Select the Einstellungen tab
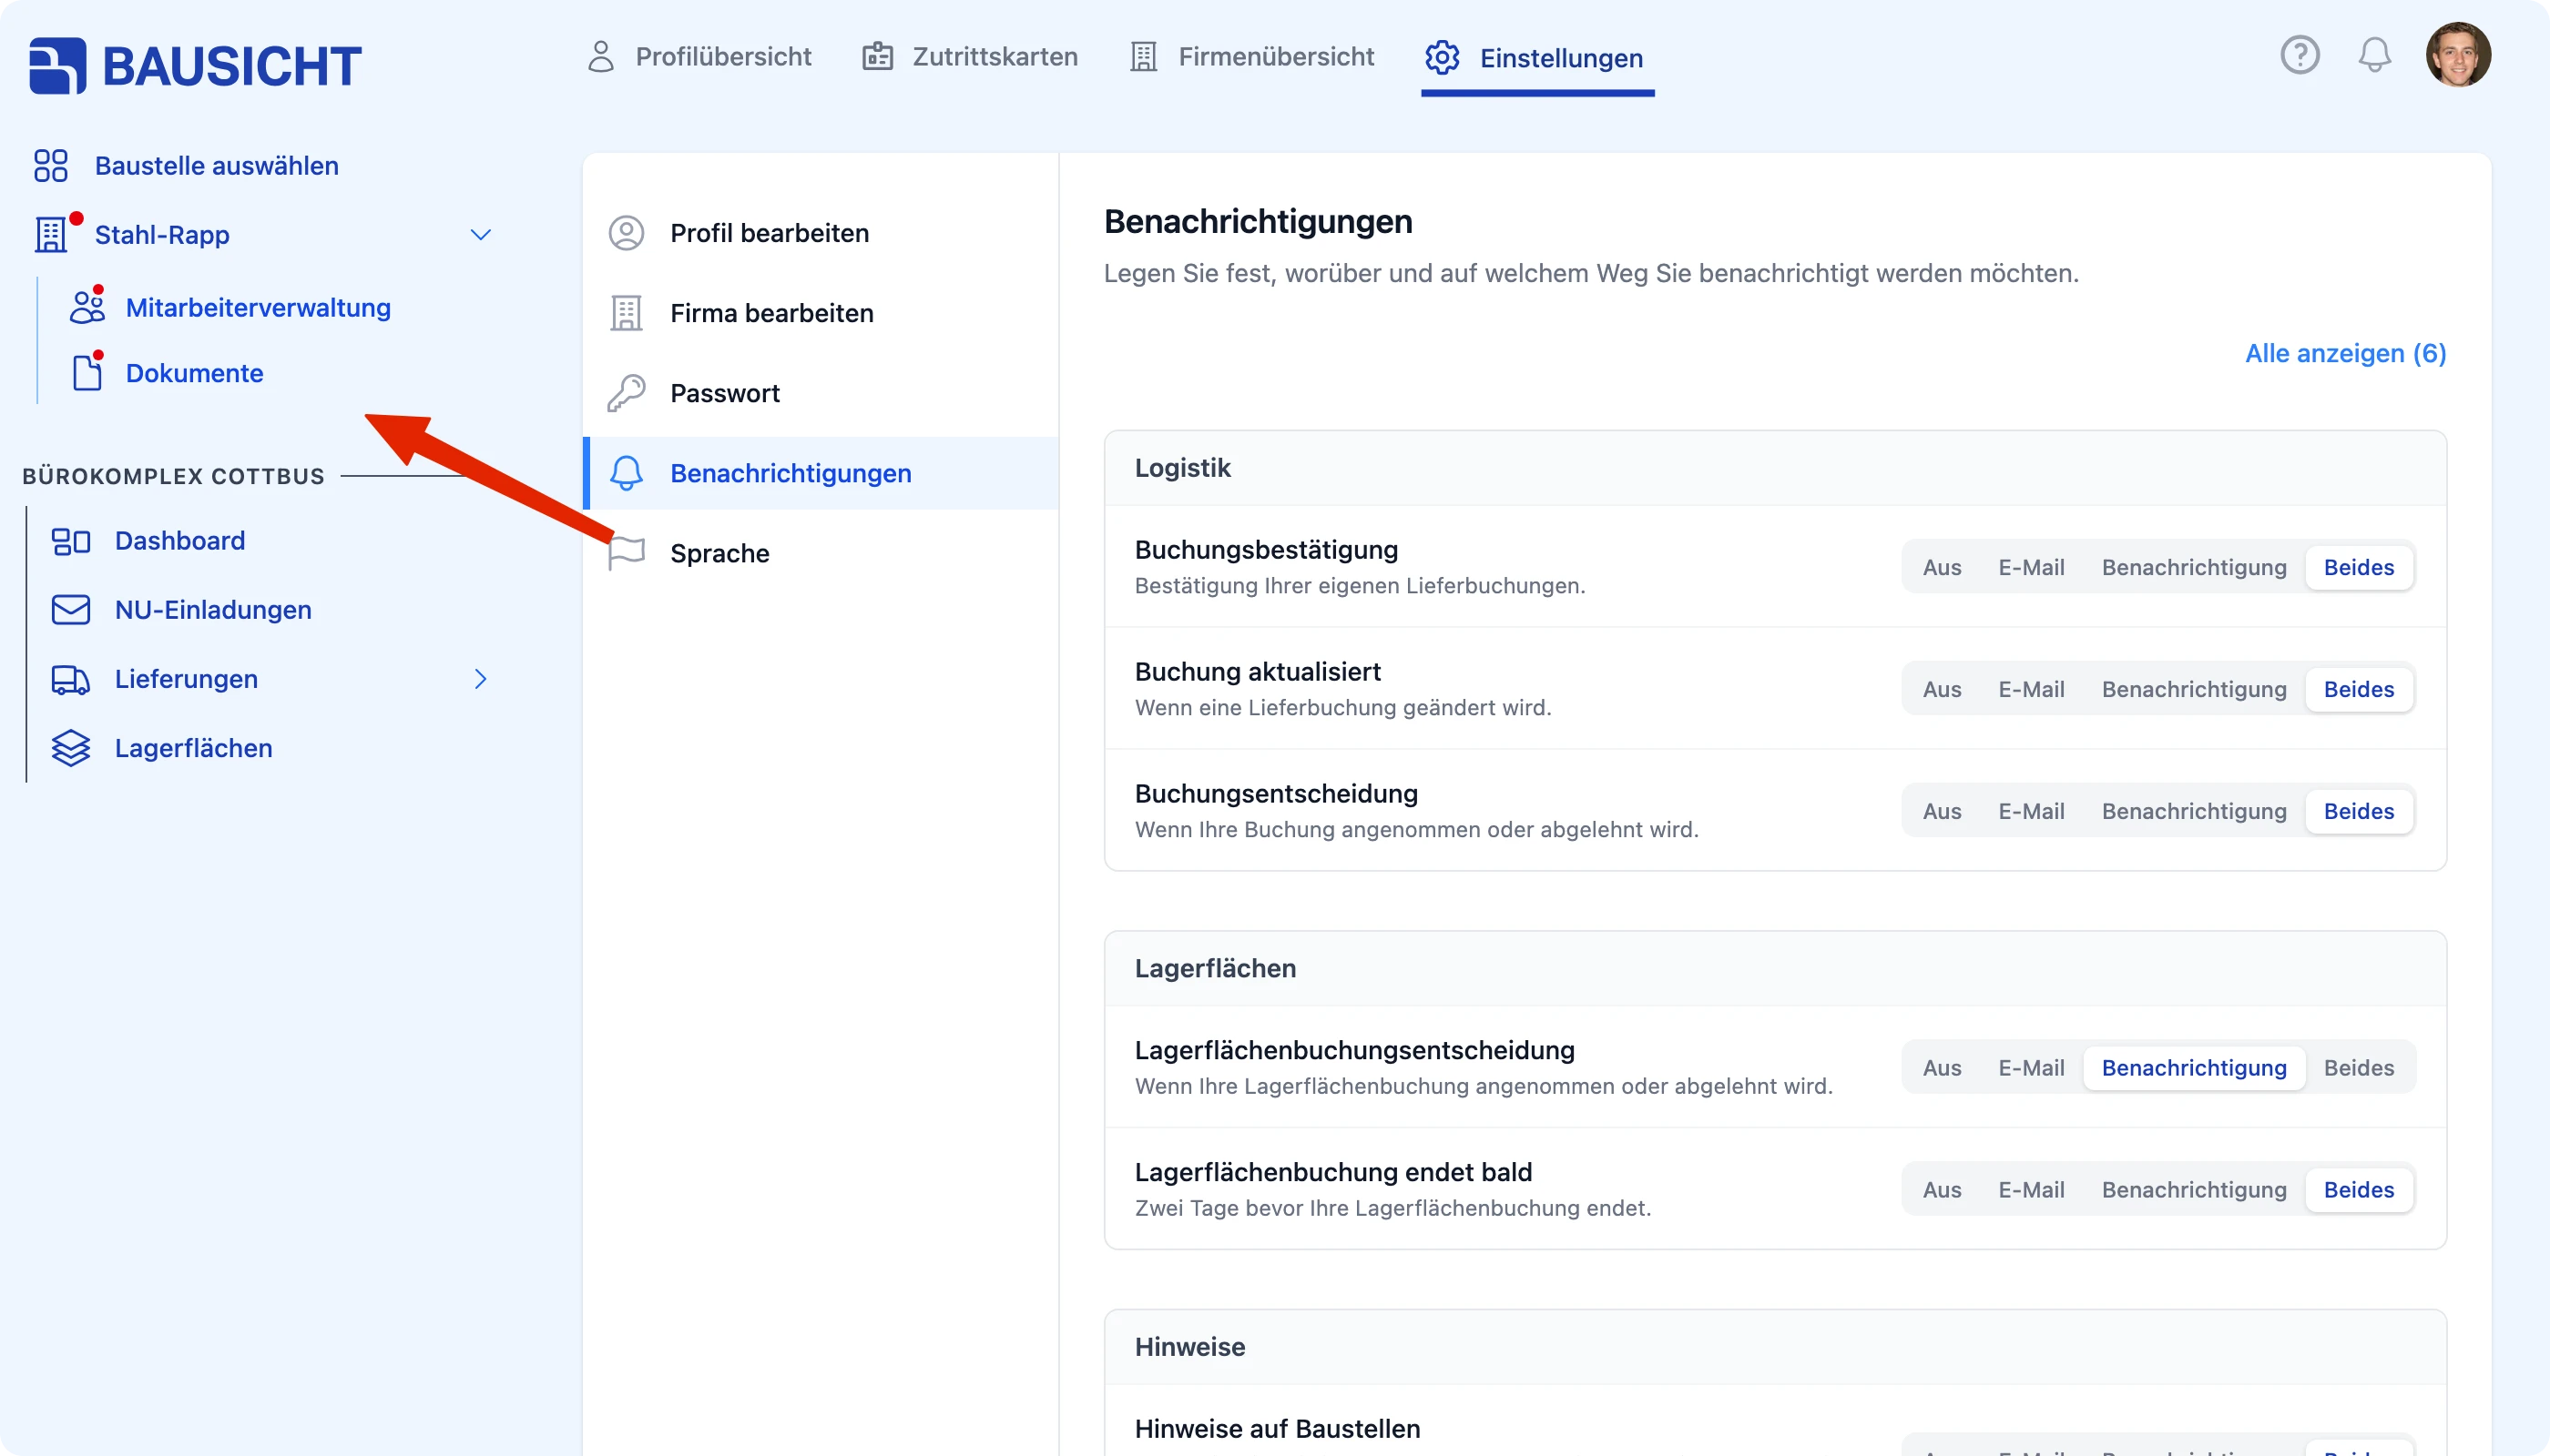The height and width of the screenshot is (1456, 2550). [1537, 59]
